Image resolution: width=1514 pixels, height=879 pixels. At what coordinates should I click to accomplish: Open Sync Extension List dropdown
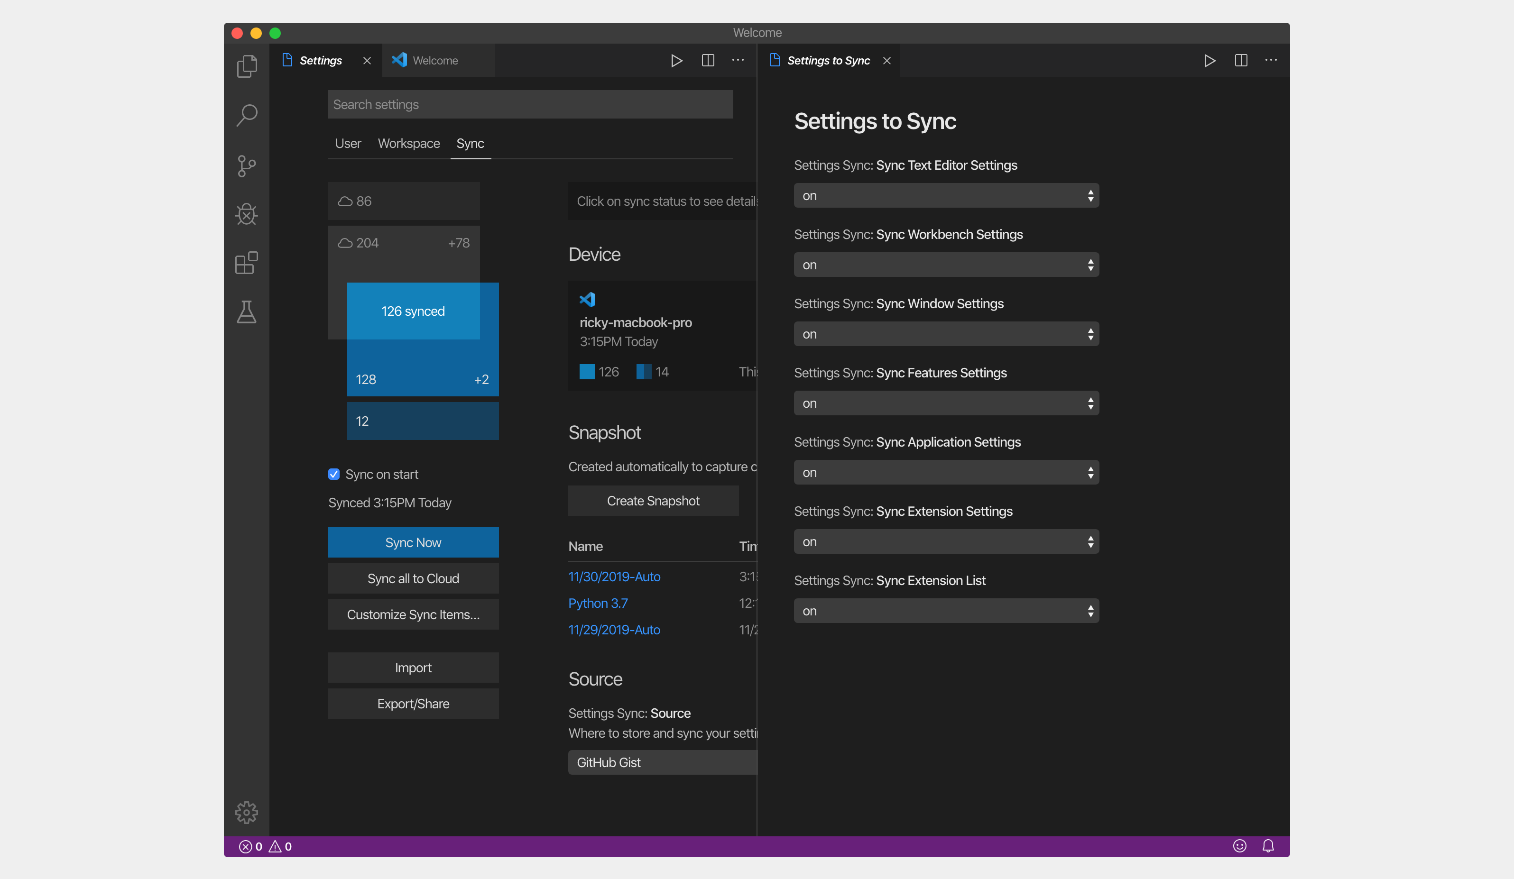pos(946,611)
